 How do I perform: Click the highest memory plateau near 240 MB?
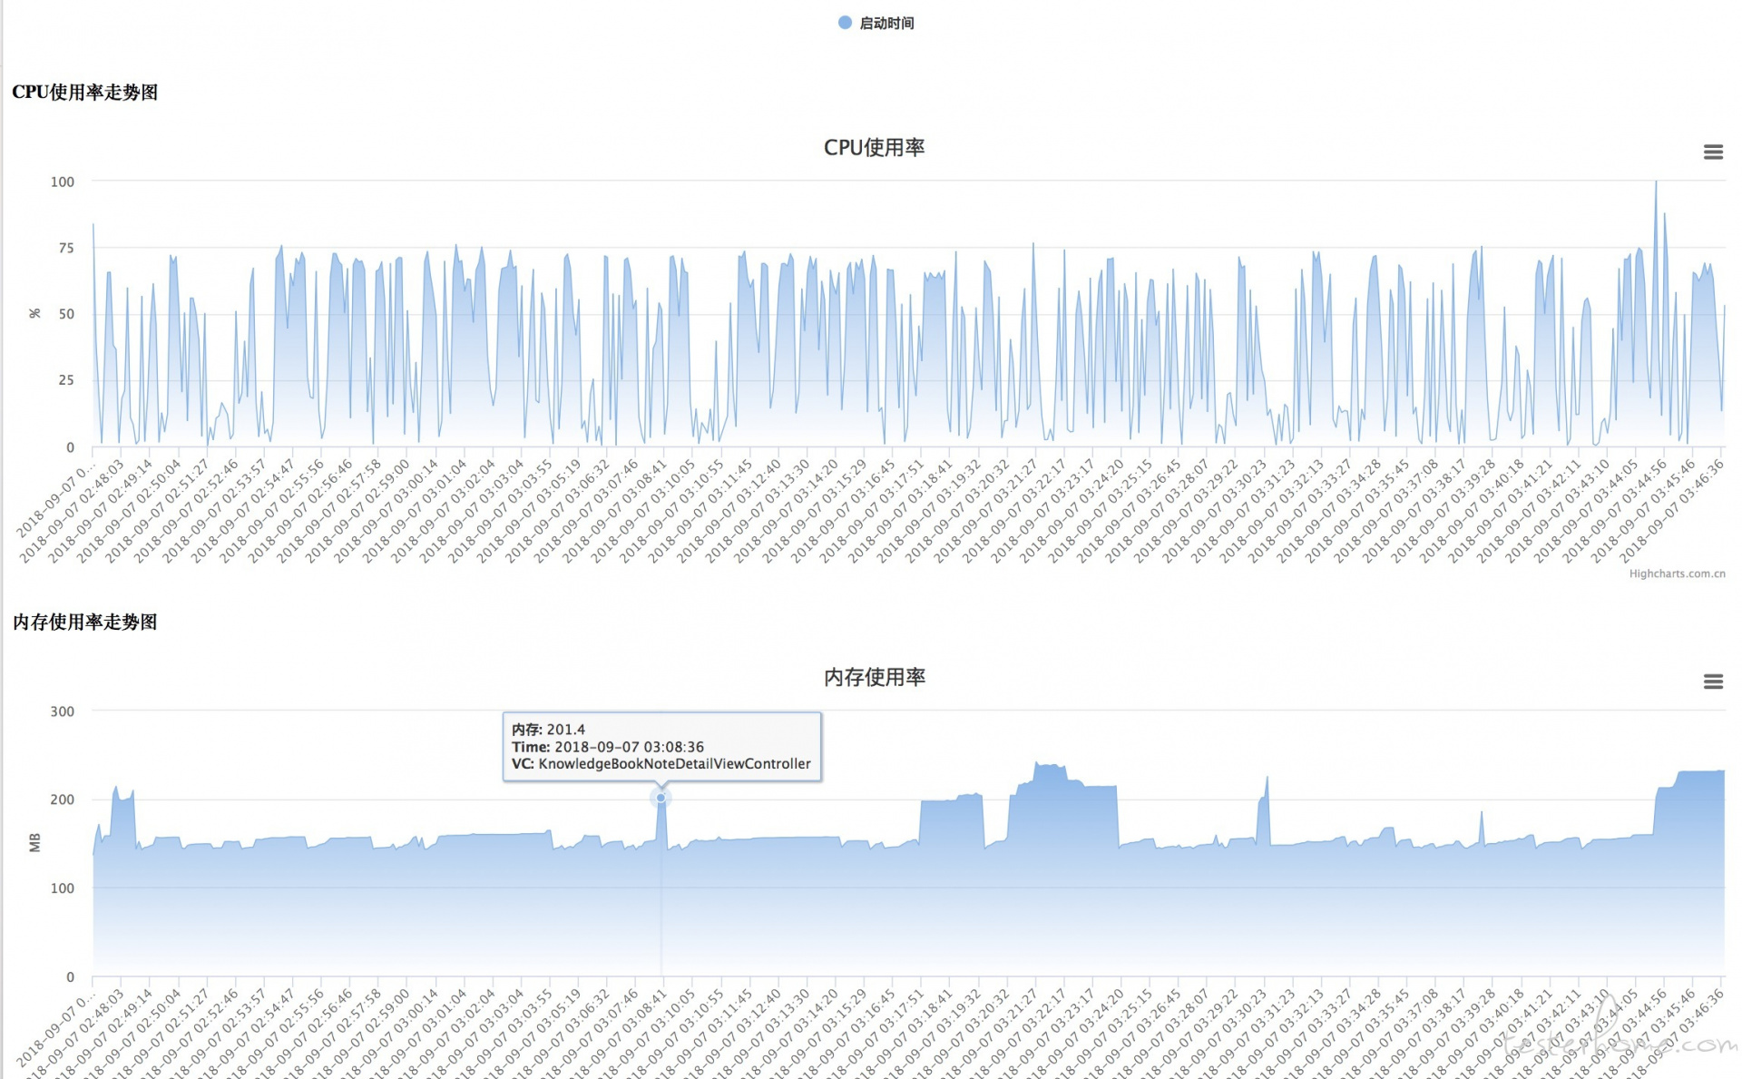tap(1050, 767)
